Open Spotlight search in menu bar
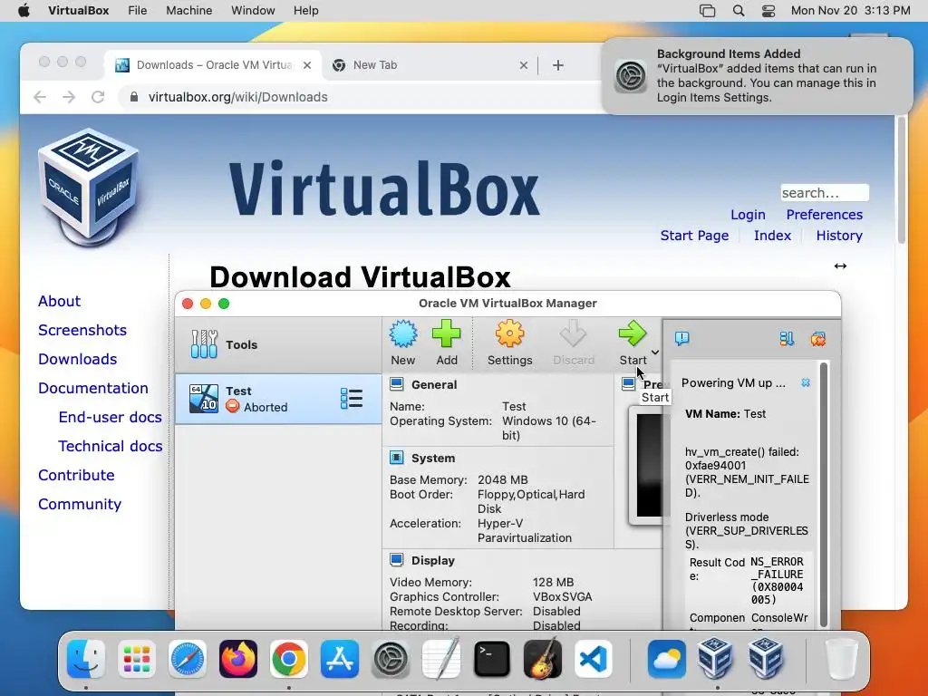The height and width of the screenshot is (696, 928). (738, 11)
